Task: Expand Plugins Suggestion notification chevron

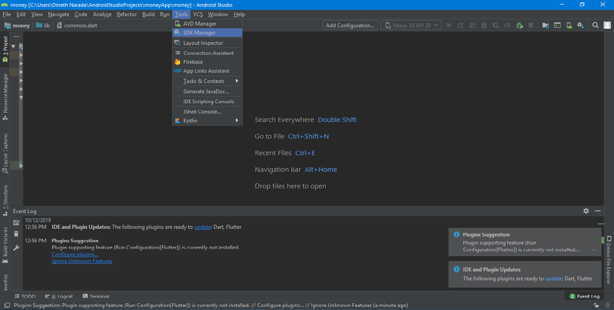Action: (594, 249)
